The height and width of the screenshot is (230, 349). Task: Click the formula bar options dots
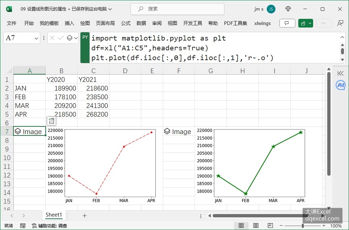coord(44,38)
